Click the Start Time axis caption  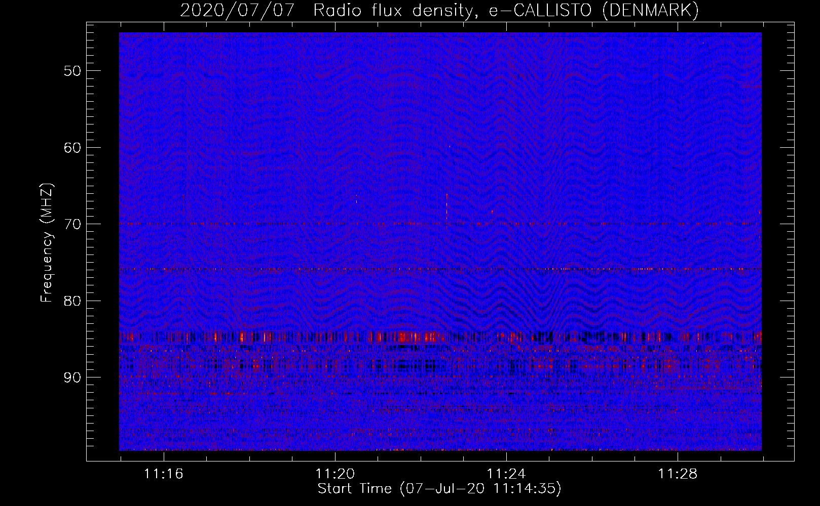(x=439, y=489)
